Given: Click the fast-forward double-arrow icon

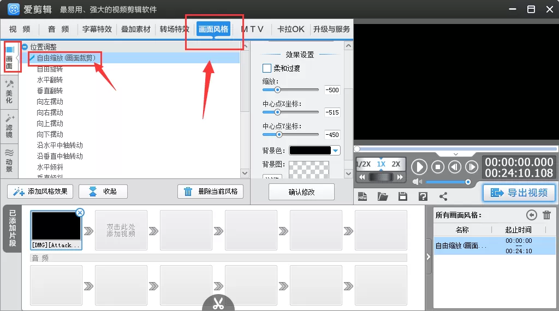Looking at the screenshot, I should (400, 177).
